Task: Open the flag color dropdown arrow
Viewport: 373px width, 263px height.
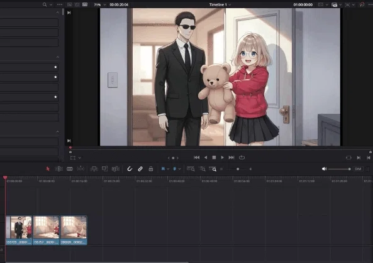Action: (x=168, y=169)
